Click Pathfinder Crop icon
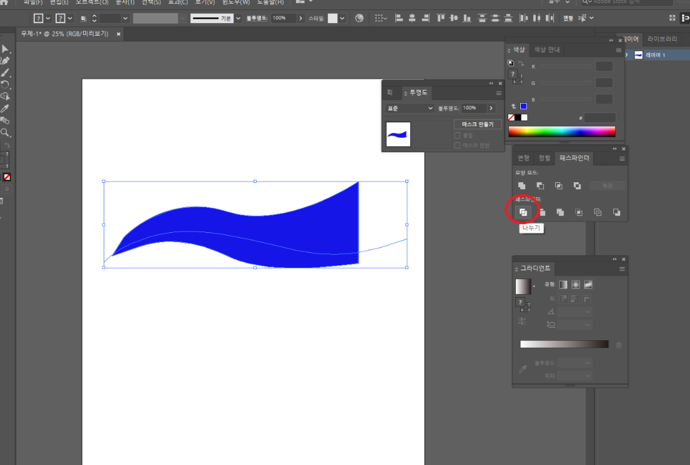Viewport: 690px width, 465px height. [579, 212]
